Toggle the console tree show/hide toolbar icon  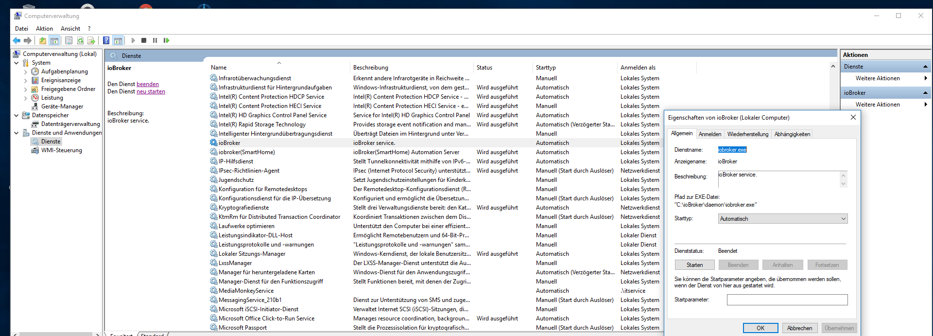point(54,40)
